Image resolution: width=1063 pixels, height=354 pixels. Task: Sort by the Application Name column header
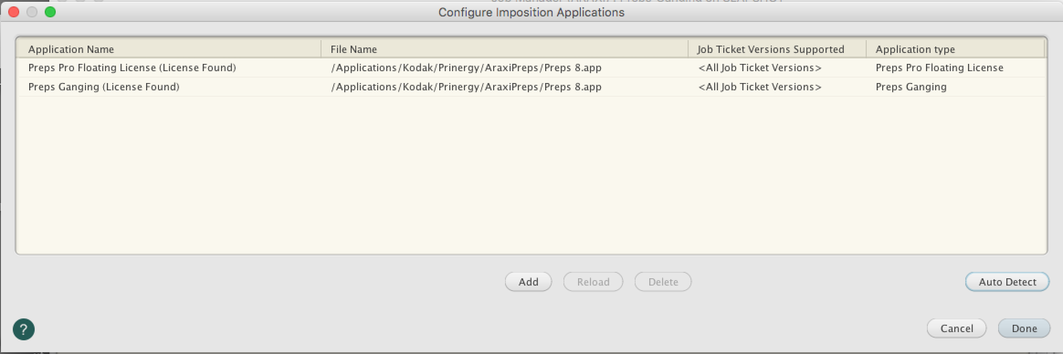click(x=71, y=49)
